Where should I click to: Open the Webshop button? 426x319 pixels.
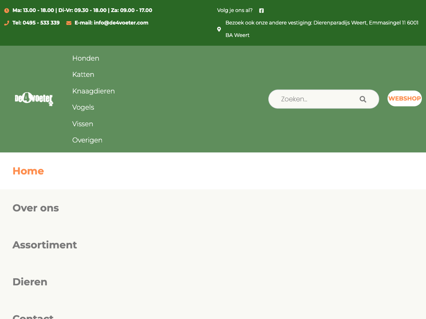pos(404,98)
